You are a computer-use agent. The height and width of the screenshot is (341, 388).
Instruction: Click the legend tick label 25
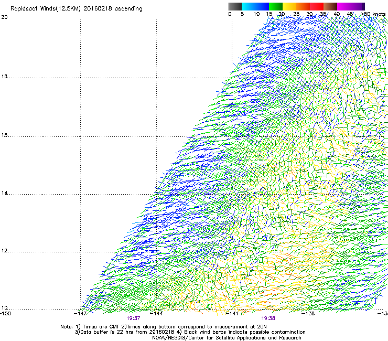click(x=296, y=14)
